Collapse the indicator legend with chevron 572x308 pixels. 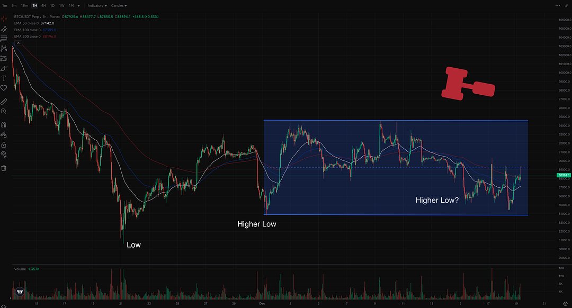18,43
